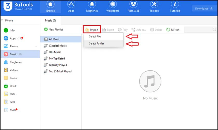Click the Refresh toolbar icon
This screenshot has height=130, width=218.
point(168,30)
